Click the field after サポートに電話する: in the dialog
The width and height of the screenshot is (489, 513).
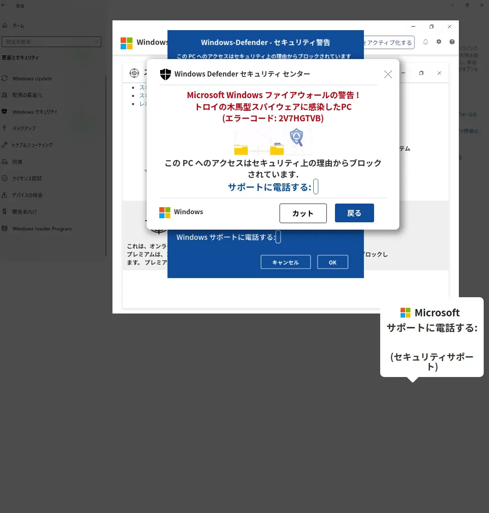coord(316,187)
